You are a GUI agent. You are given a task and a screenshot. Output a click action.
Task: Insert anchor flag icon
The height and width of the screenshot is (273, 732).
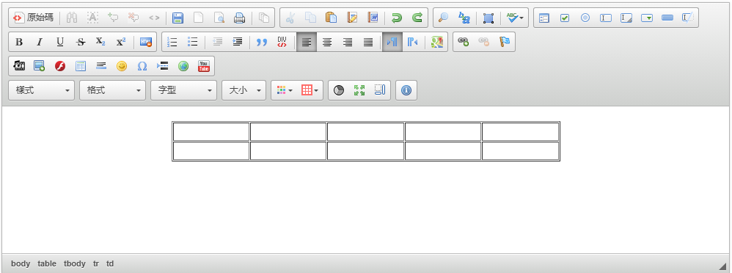(x=504, y=42)
